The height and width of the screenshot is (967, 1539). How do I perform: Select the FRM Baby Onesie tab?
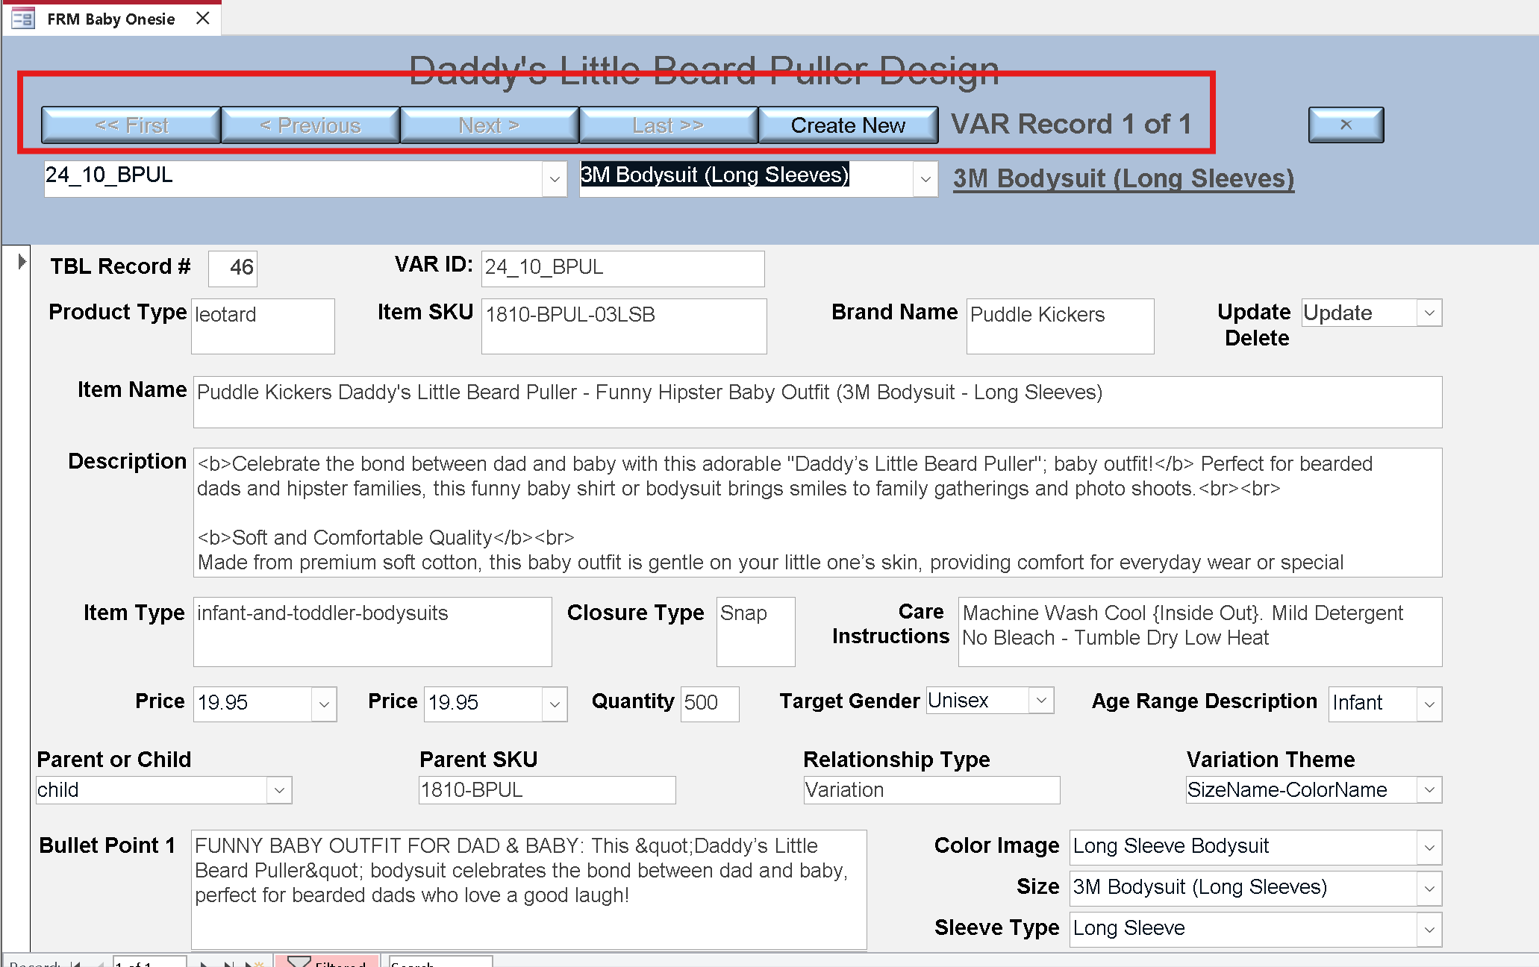coord(110,19)
